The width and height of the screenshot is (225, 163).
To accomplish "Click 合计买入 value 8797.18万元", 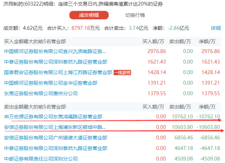I will [85, 28].
